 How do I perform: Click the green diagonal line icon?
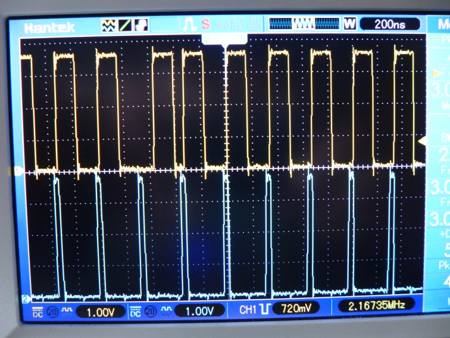click(126, 25)
